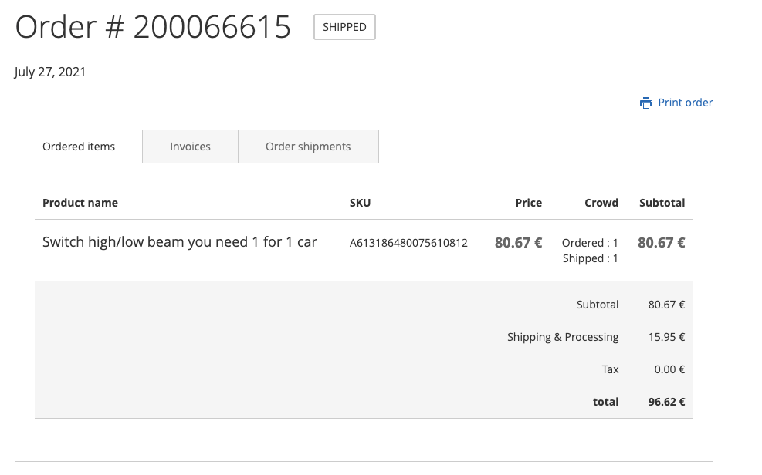Click the printer icon beside Print order
This screenshot has width=762, height=475.
pos(646,103)
